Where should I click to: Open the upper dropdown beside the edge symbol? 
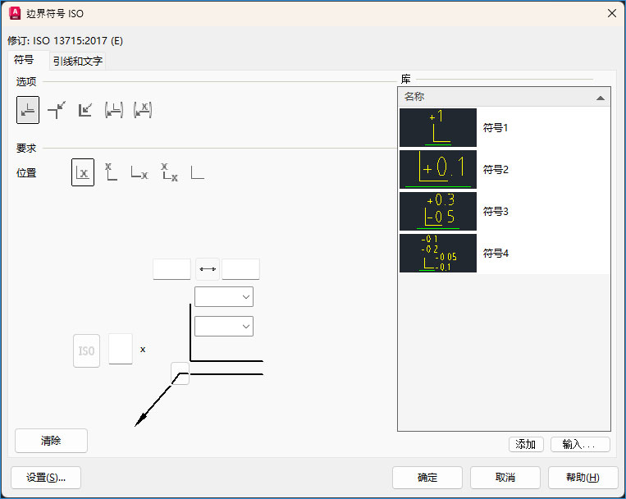[224, 296]
